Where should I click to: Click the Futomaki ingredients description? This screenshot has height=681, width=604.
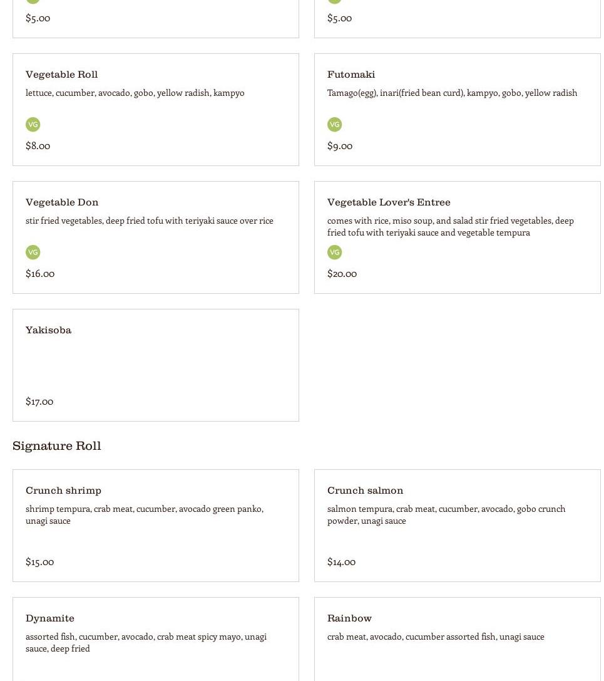click(x=452, y=93)
